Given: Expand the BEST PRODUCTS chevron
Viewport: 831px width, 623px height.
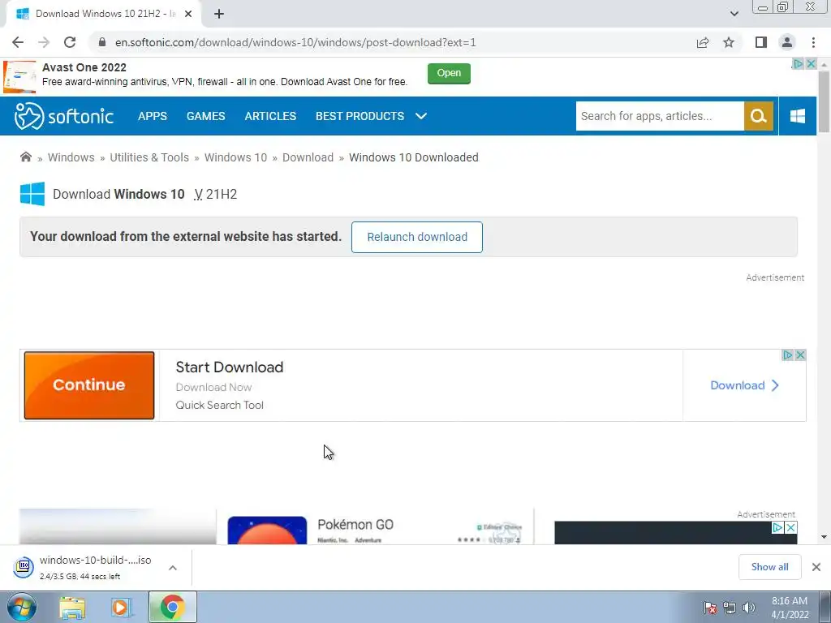Looking at the screenshot, I should coord(421,116).
